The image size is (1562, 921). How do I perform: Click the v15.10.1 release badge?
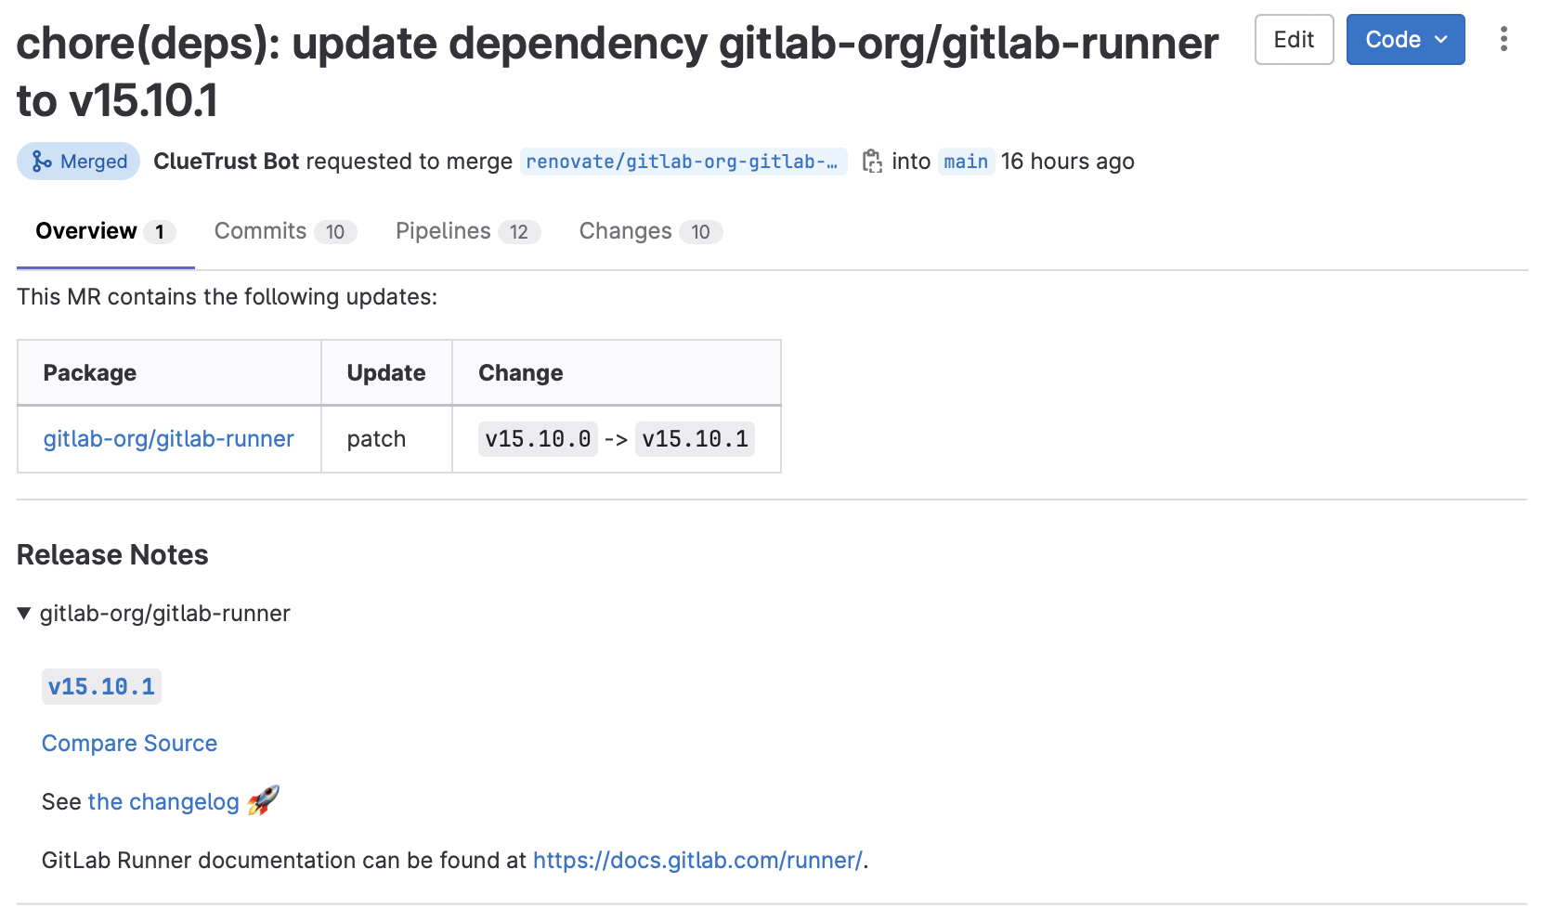coord(101,687)
